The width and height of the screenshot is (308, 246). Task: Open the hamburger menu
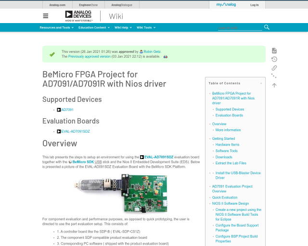point(46,16)
